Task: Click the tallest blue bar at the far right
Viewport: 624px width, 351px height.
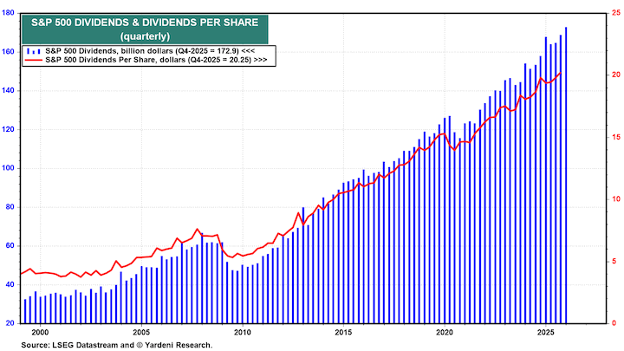Action: (x=566, y=173)
